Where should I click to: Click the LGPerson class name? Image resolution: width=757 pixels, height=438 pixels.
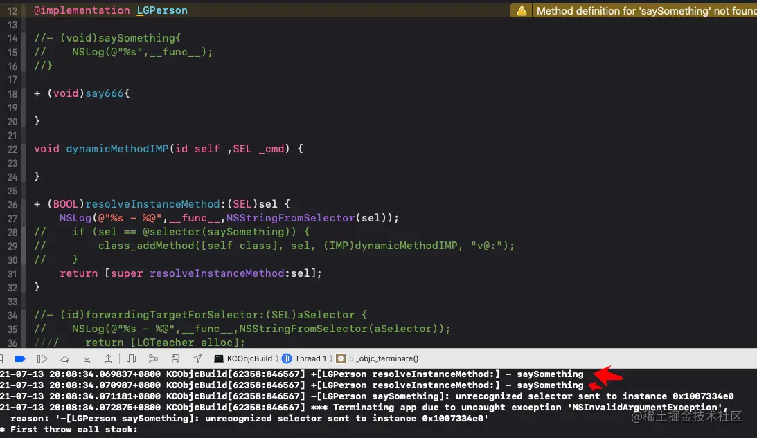pyautogui.click(x=162, y=10)
